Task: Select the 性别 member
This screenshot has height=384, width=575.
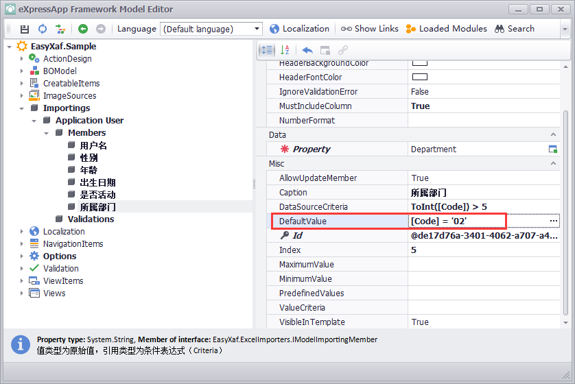Action: (x=89, y=158)
